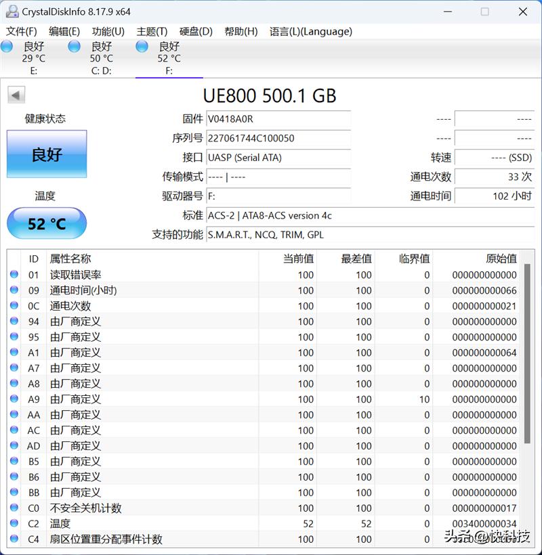The height and width of the screenshot is (555, 542).
Task: Click the status dot beside 不安全关机计数 row
Action: pyautogui.click(x=14, y=508)
